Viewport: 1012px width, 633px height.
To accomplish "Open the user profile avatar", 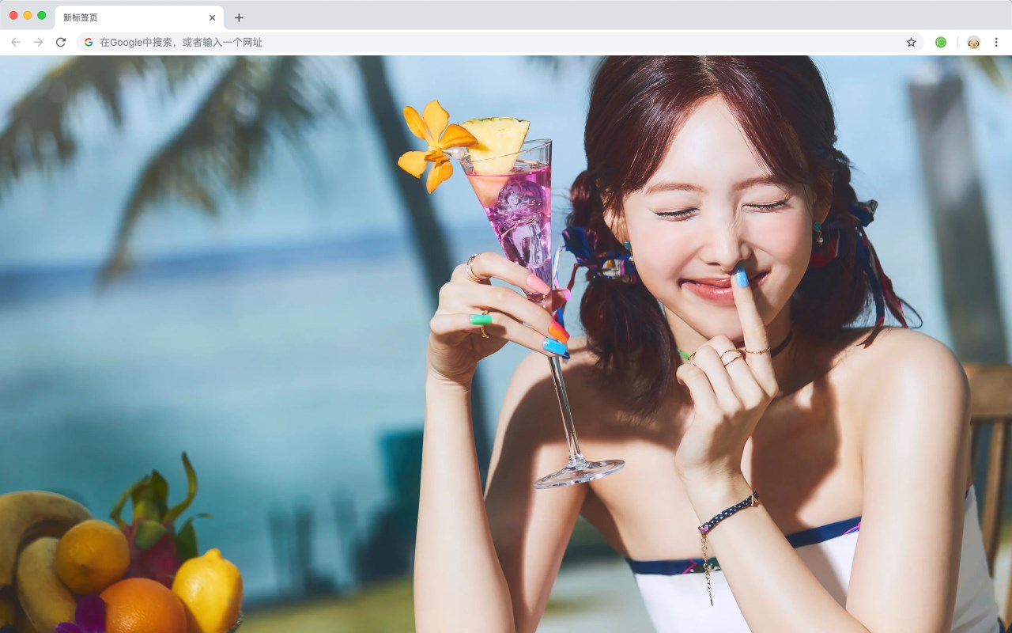I will (x=973, y=42).
